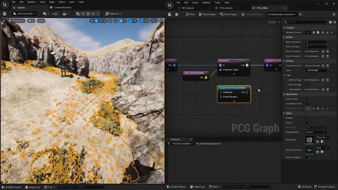Expand the PCG toolbar overflow chevrons

pyautogui.click(x=334, y=14)
